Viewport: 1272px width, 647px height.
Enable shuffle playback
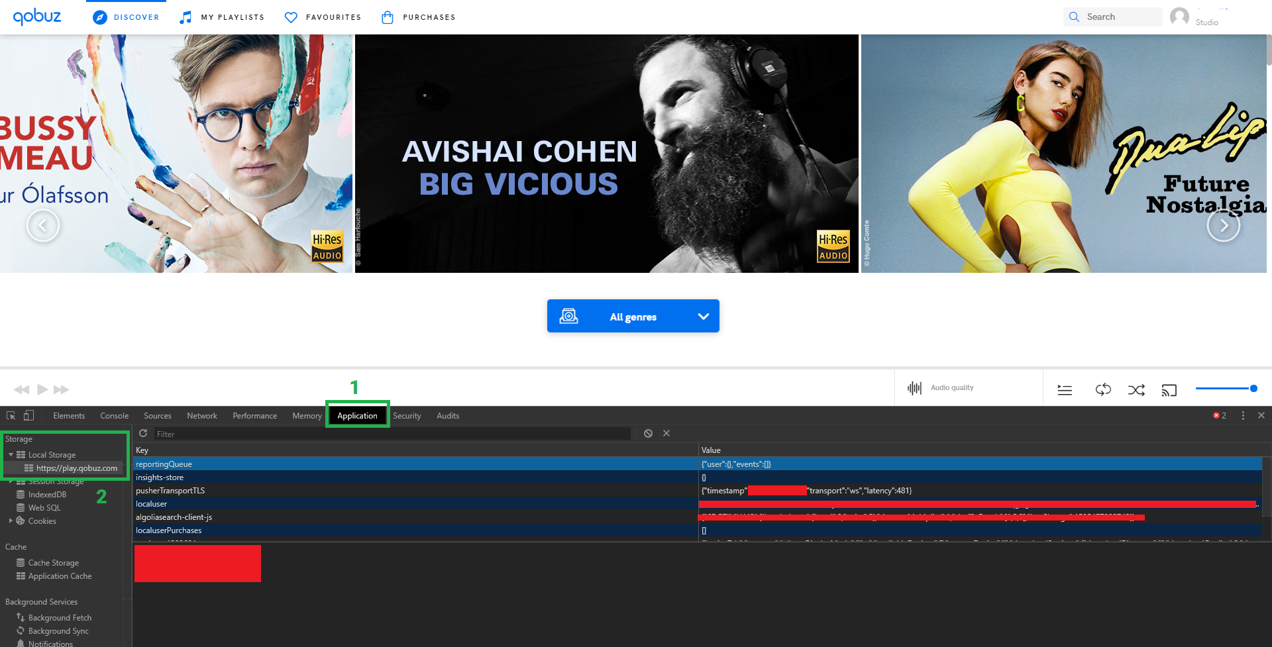tap(1136, 390)
